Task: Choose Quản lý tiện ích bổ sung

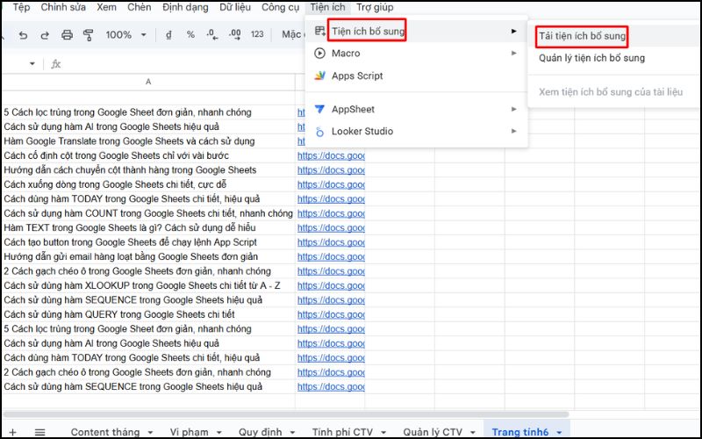Action: point(591,58)
